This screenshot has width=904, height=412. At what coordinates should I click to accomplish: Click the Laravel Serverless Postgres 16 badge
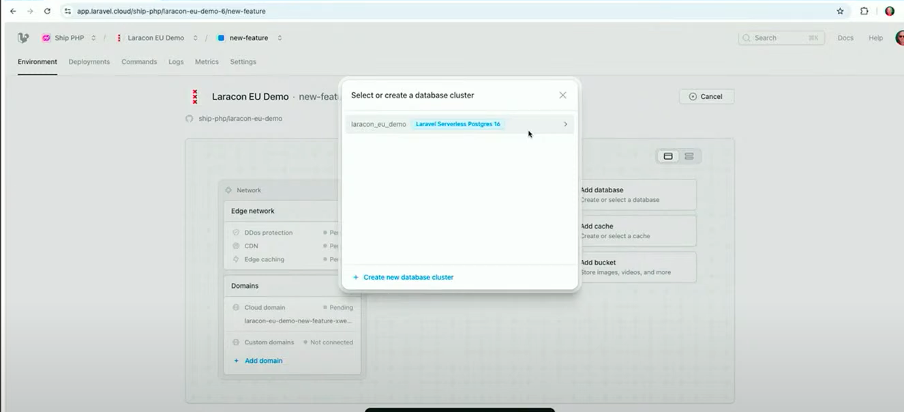pos(458,124)
